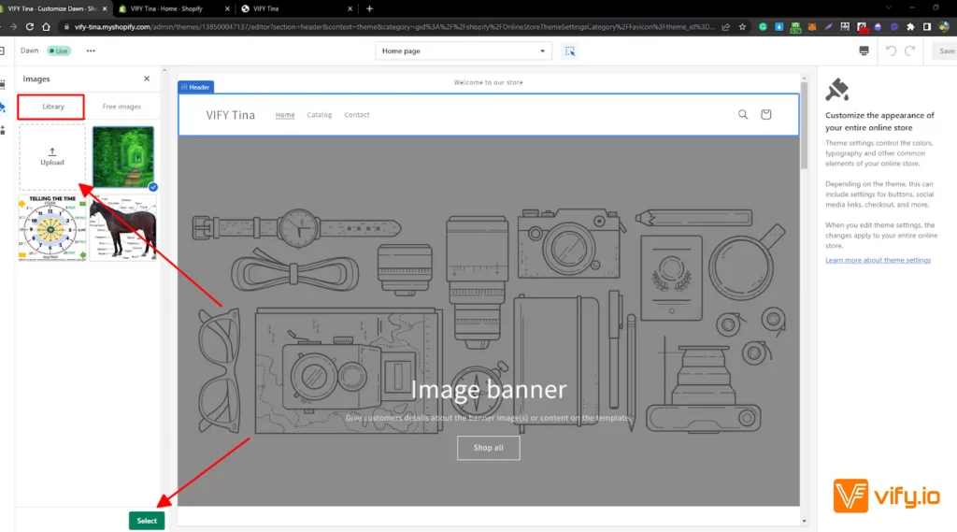Click the Live status badge
The image size is (957, 532).
point(59,50)
